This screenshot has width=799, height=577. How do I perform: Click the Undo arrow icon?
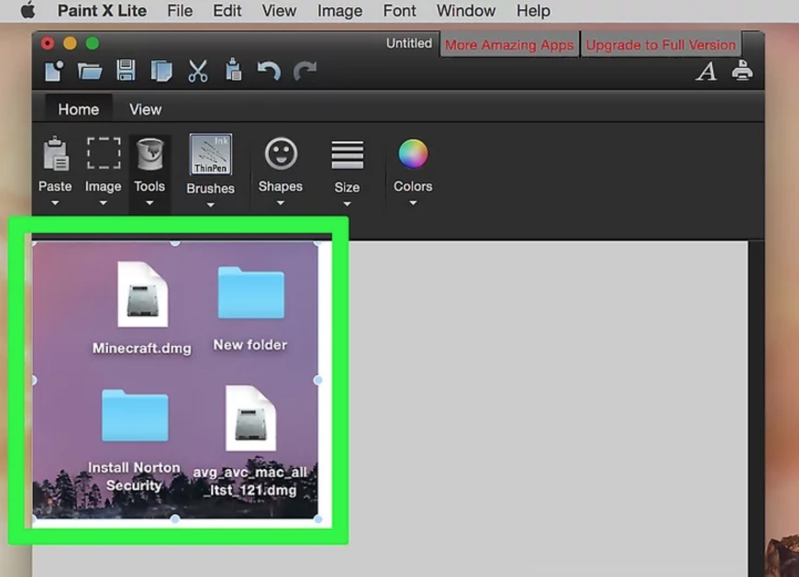pos(269,71)
